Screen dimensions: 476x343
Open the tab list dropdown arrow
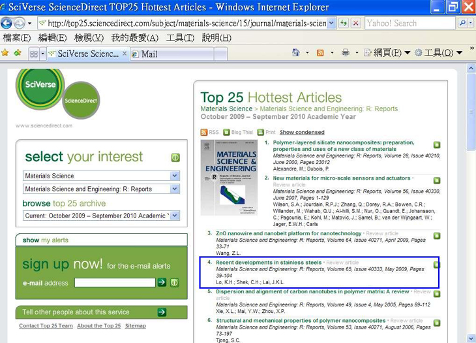(x=42, y=54)
